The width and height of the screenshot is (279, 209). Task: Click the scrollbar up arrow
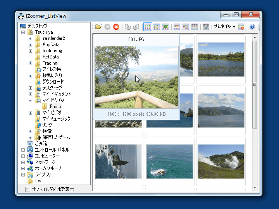(255, 37)
